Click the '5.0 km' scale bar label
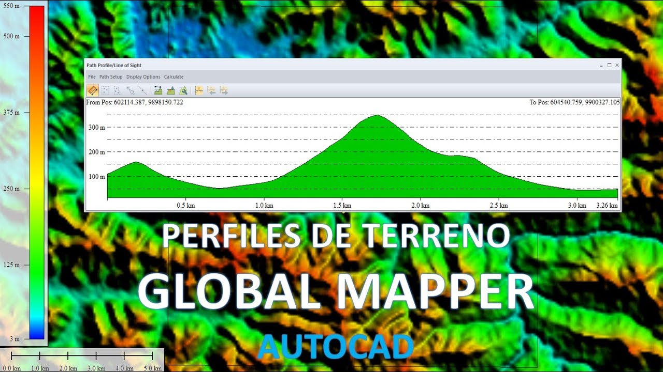The height and width of the screenshot is (372, 663). 152,368
